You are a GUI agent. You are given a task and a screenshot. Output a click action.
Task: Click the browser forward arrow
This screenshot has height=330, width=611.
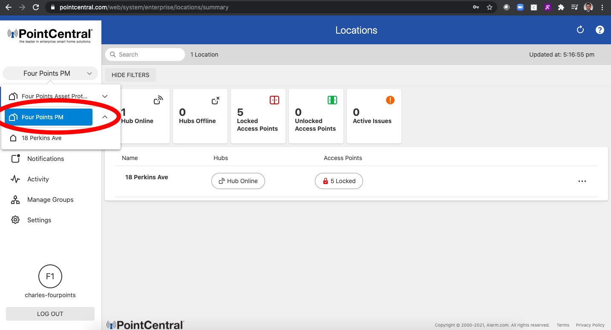click(x=22, y=7)
